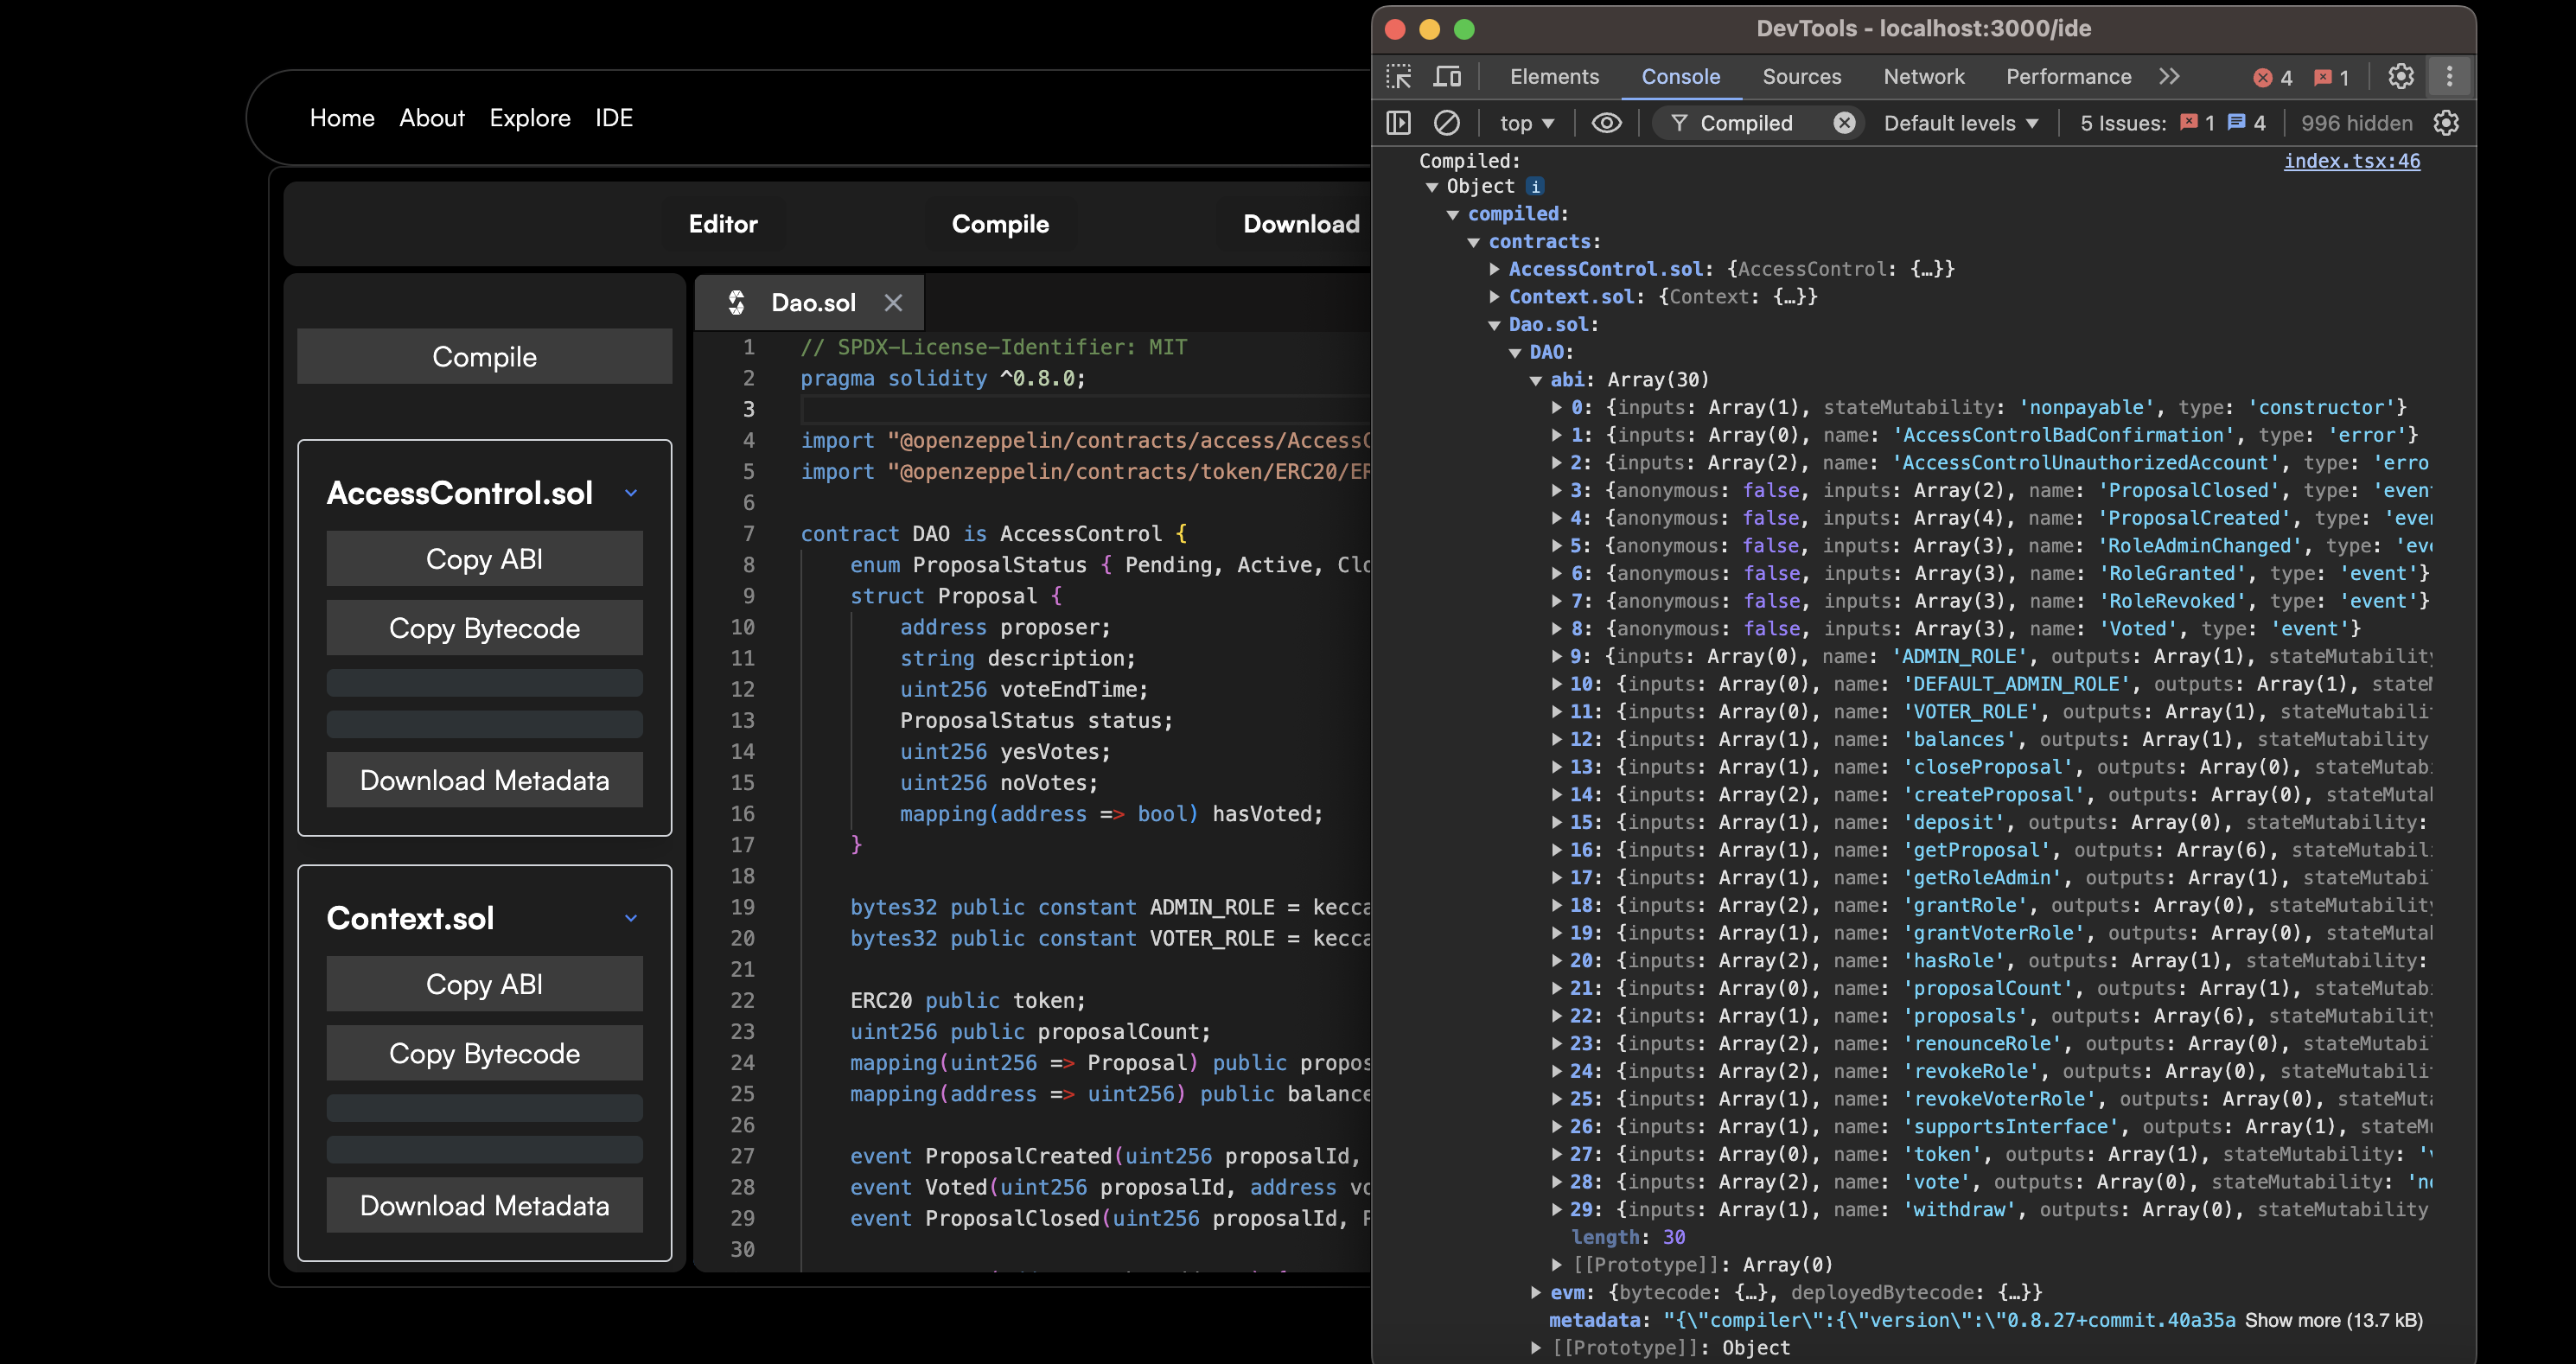Clear the Compiled filter text
The width and height of the screenshot is (2576, 1364).
point(1844,123)
